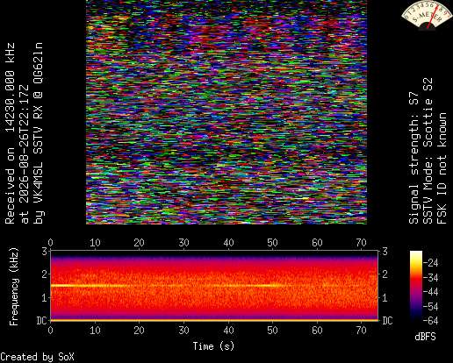
Task: Click the 3 kHz tick on right axis
Action: coord(385,251)
